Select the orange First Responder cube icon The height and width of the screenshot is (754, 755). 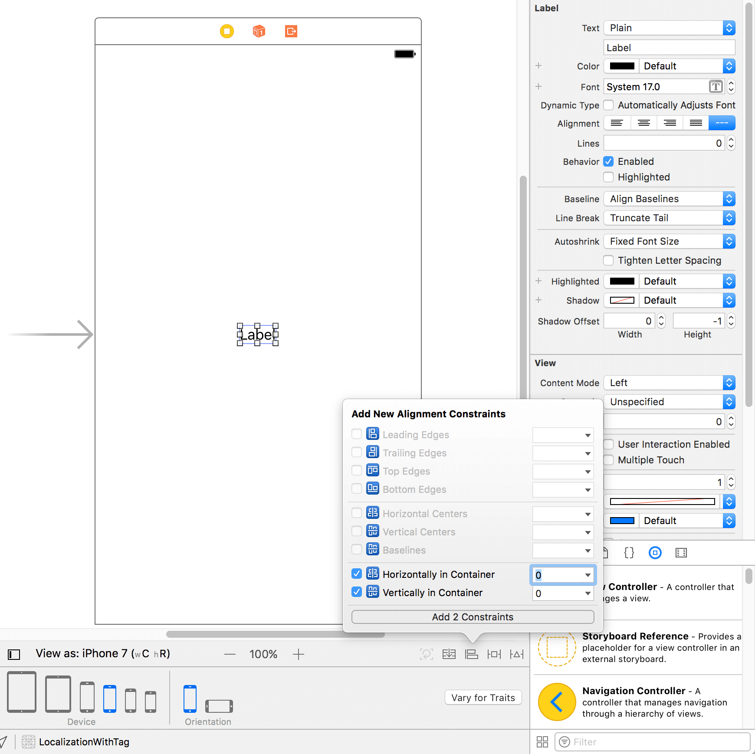click(x=259, y=31)
